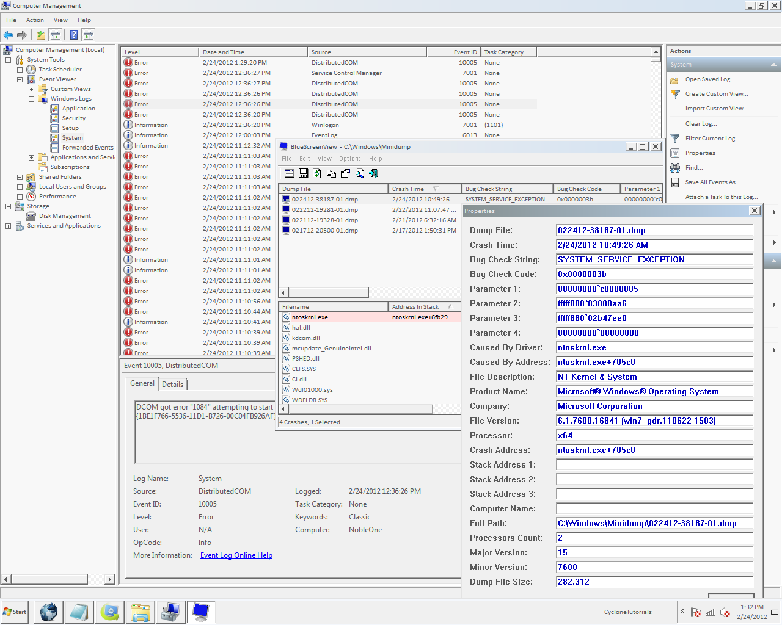Click the Copy icon in BlueScreenView toolbar
782x625 pixels.
pos(331,173)
